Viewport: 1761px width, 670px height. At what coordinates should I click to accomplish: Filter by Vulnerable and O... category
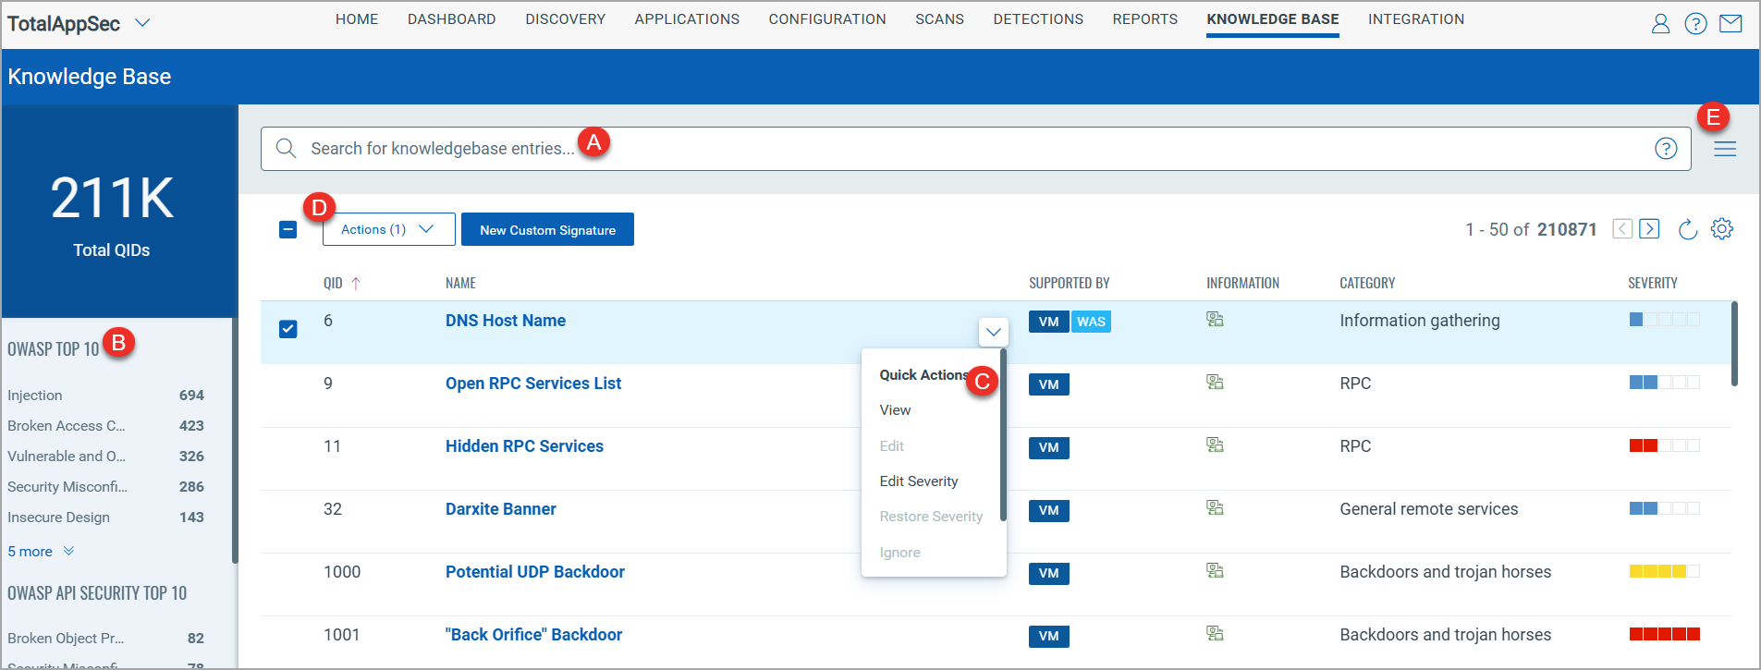(105, 457)
